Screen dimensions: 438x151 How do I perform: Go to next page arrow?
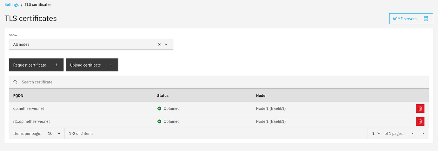point(423,134)
